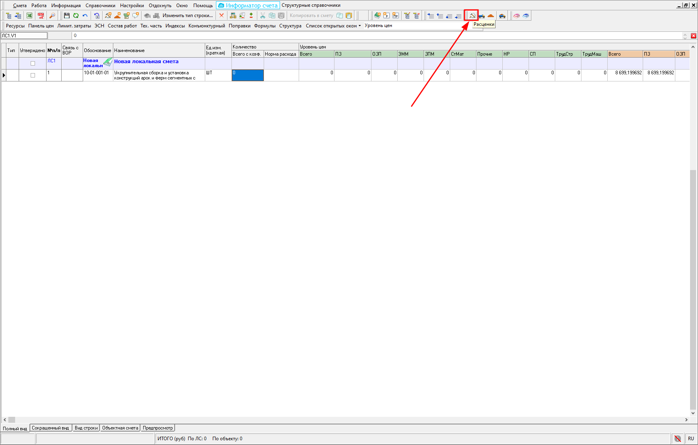The image size is (698, 445).
Task: Toggle Утверждено checkbox in ЛС1 row
Action: point(33,64)
